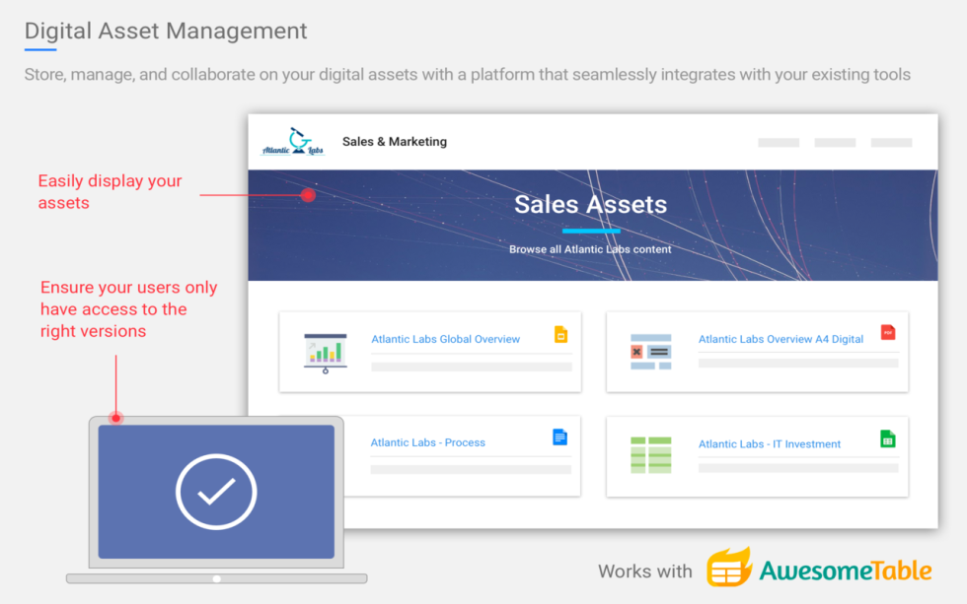Click the yellow Google Slides icon on Global Overview
The width and height of the screenshot is (967, 604).
(560, 335)
